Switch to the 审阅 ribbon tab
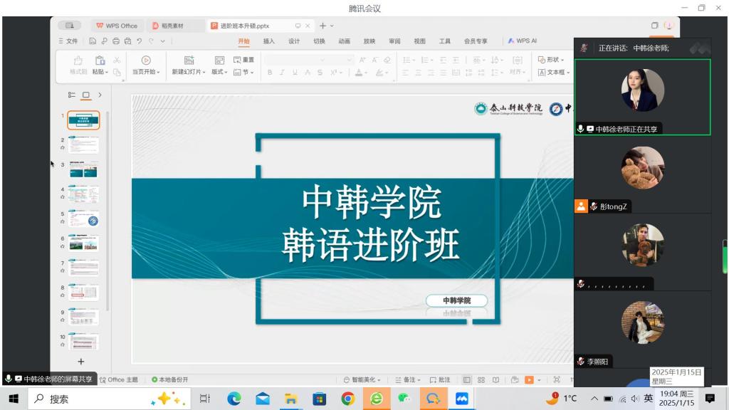 [x=394, y=41]
